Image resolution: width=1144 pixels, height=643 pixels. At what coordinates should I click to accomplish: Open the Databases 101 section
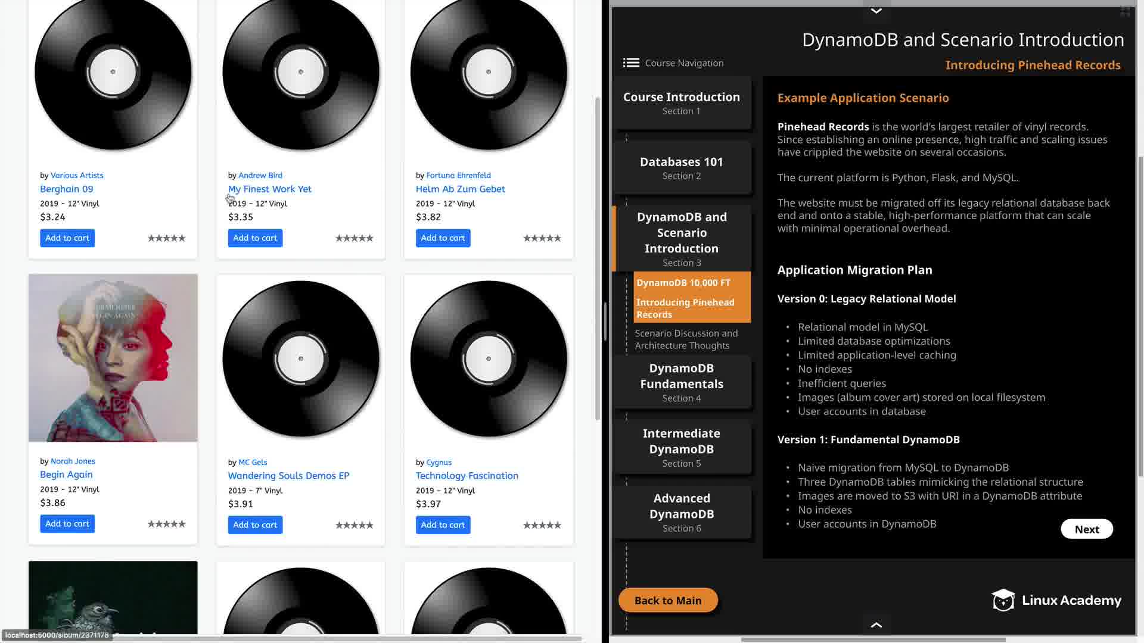point(682,167)
